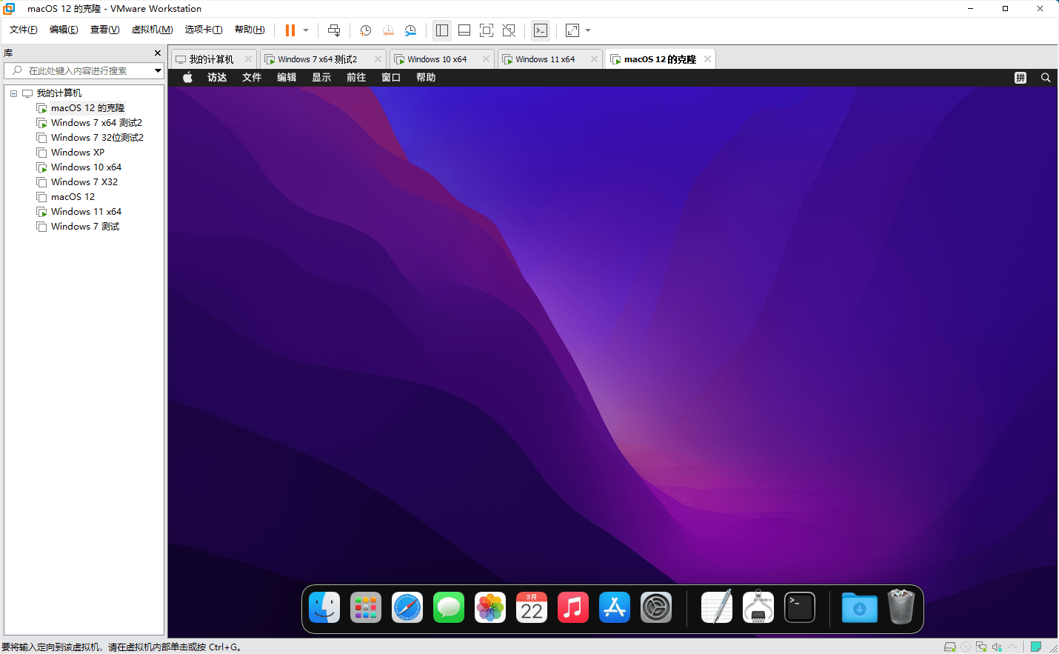
Task: Click the sound card status icon
Action: tap(997, 647)
